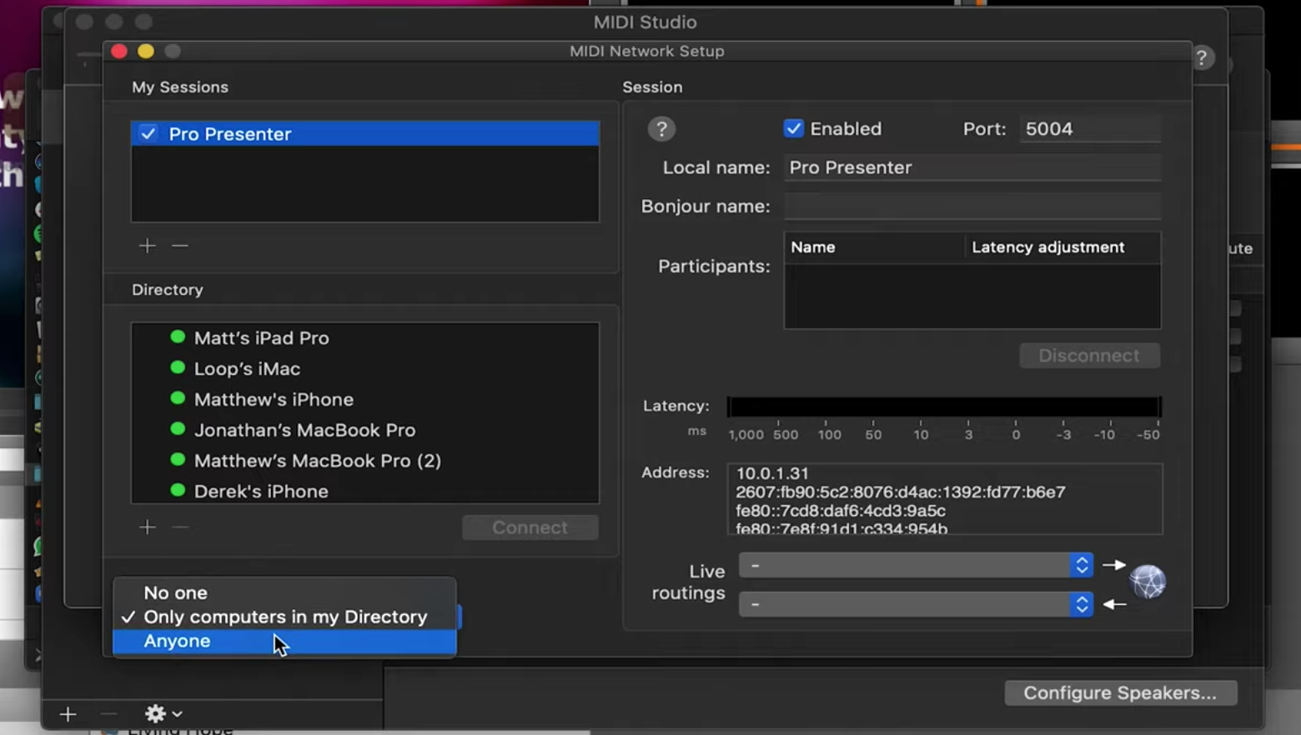This screenshot has width=1301, height=735.
Task: Uncheck the Enabled session checkbox
Action: tap(793, 128)
